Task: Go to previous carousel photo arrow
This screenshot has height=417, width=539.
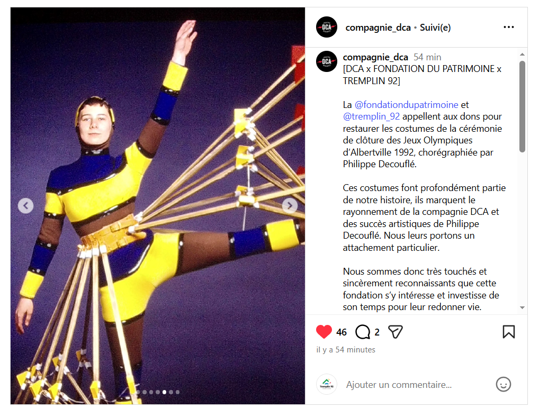Action: click(x=26, y=206)
